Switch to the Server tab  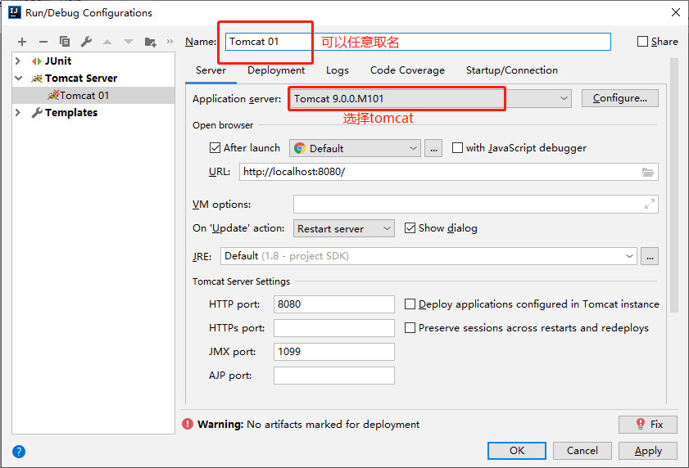[211, 70]
